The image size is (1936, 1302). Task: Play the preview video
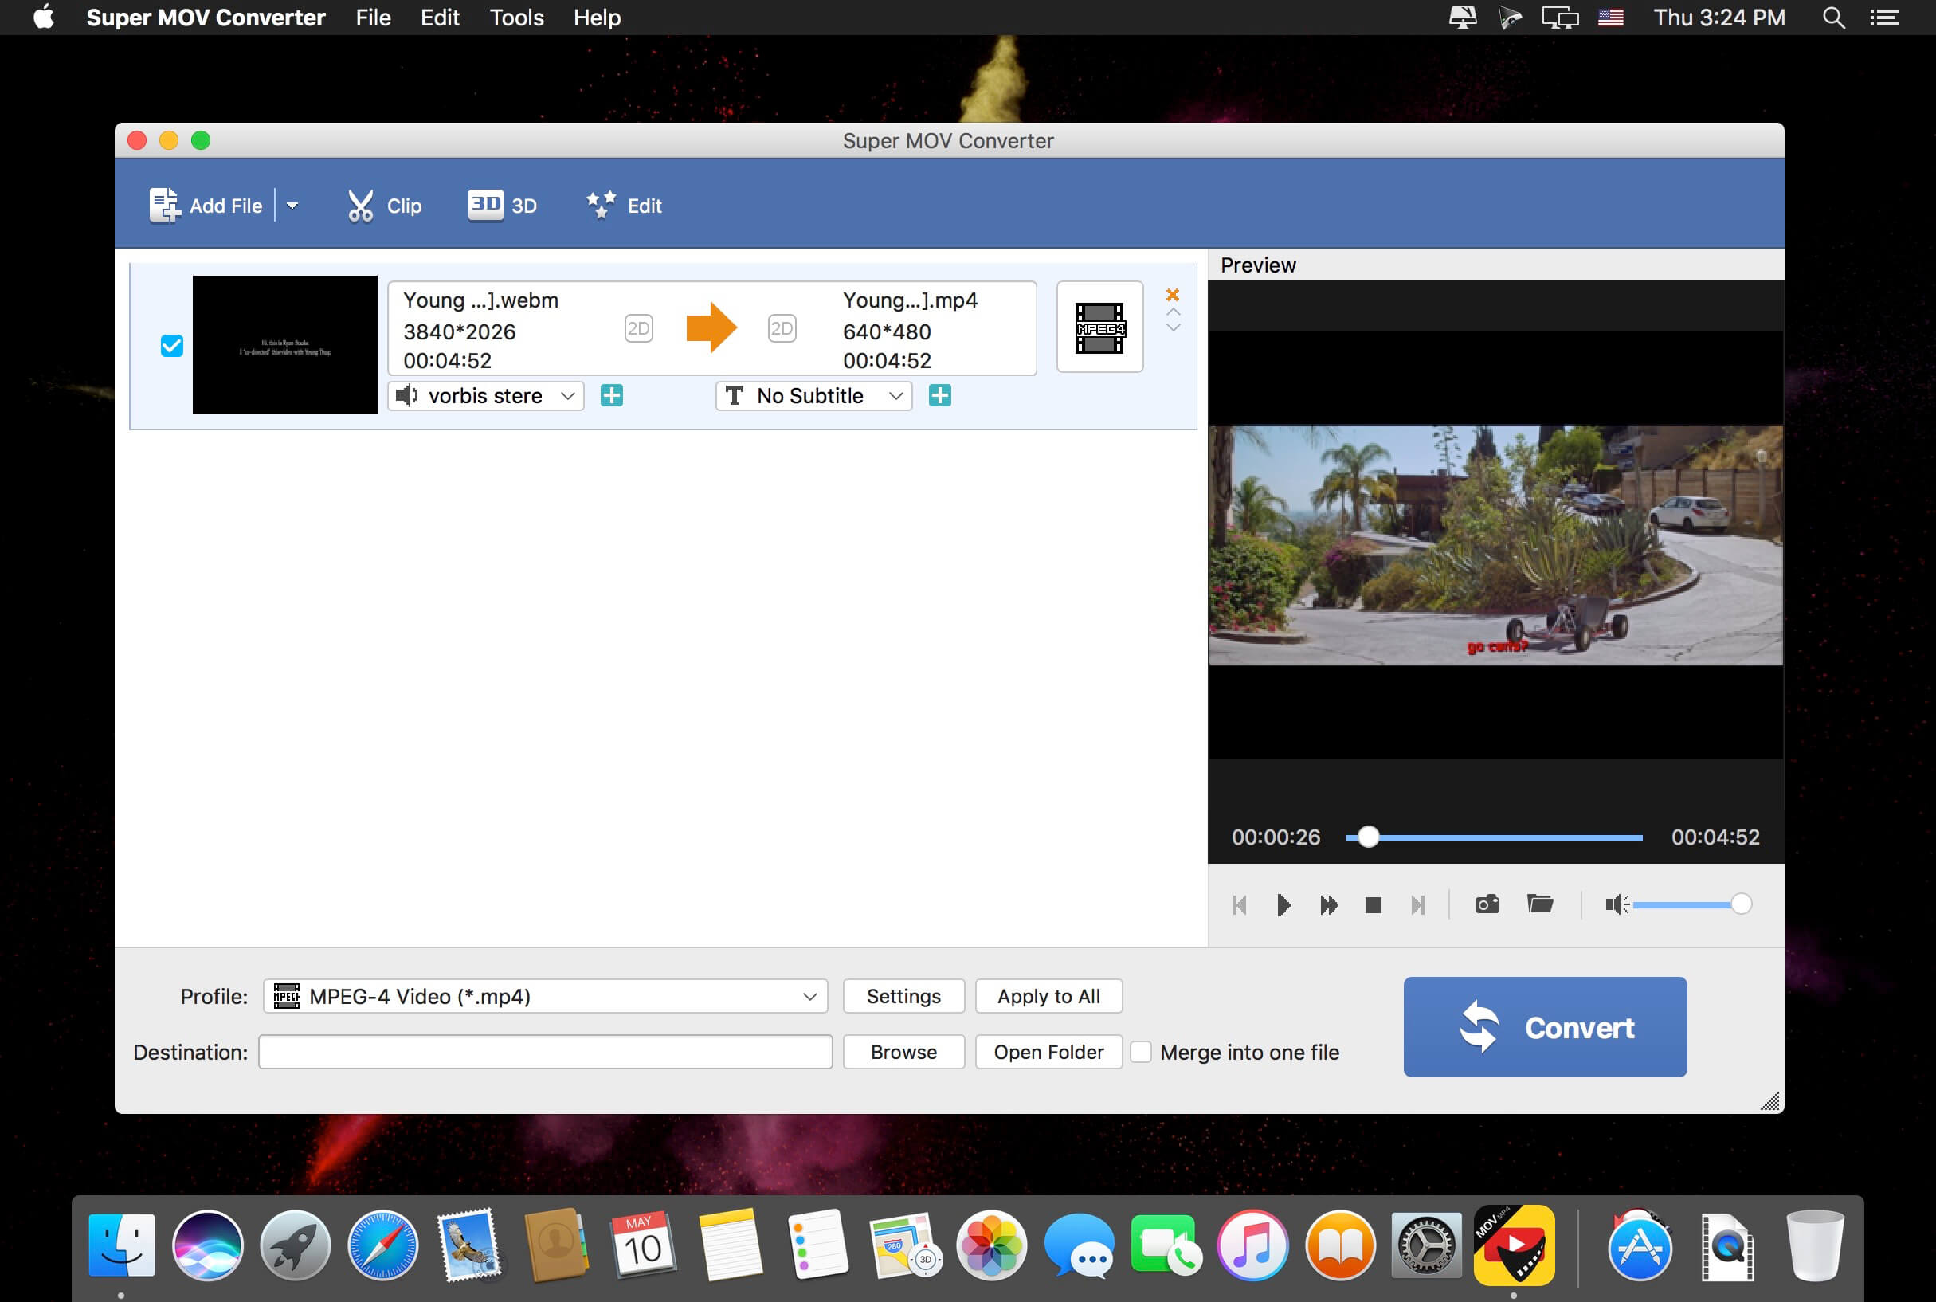coord(1283,904)
